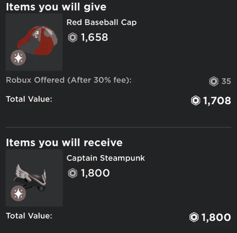Click the 1,800 total value in the receive section
The height and width of the screenshot is (233, 237).
coord(216,217)
